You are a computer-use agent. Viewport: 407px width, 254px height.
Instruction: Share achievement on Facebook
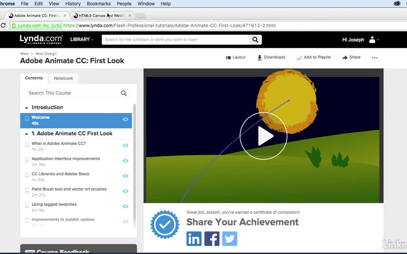pos(212,239)
